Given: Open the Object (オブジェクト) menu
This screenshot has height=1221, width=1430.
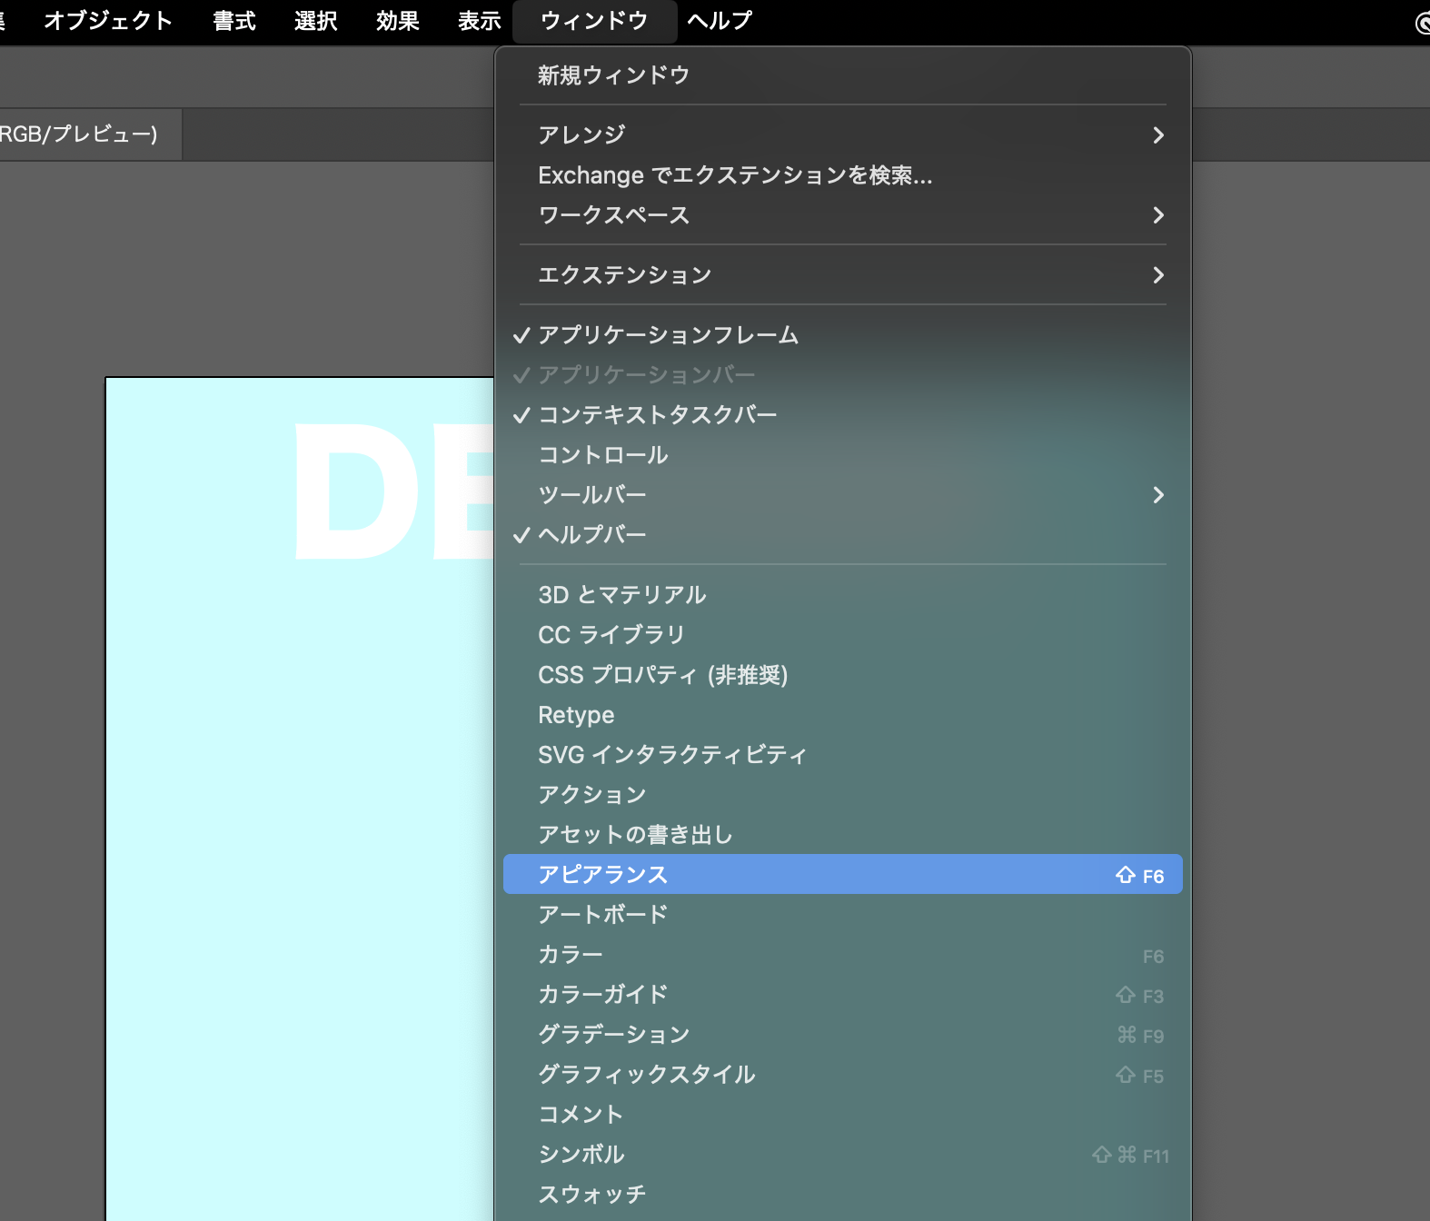Looking at the screenshot, I should (108, 21).
